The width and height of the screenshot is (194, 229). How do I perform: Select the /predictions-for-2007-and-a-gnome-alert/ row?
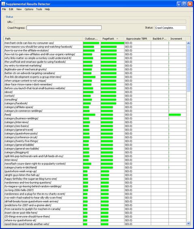click(95, 205)
